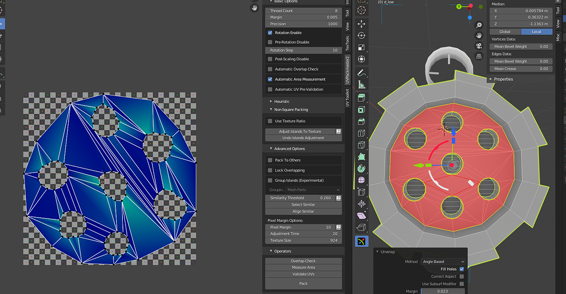566x294 pixels.
Task: Select the Bevel tool
Action: click(361, 121)
